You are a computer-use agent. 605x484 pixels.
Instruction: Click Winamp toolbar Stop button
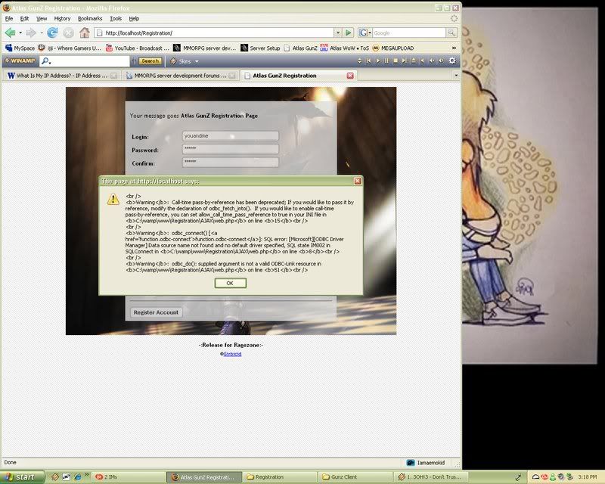(395, 61)
